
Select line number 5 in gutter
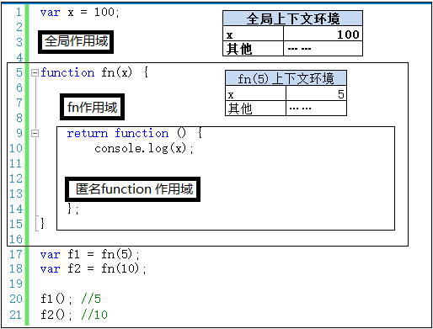click(x=19, y=72)
